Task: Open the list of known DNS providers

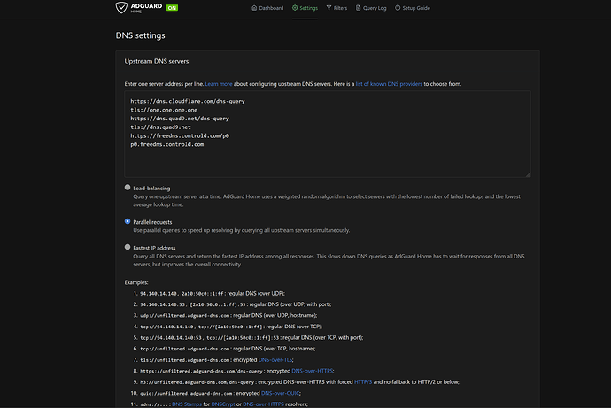Action: coord(389,84)
